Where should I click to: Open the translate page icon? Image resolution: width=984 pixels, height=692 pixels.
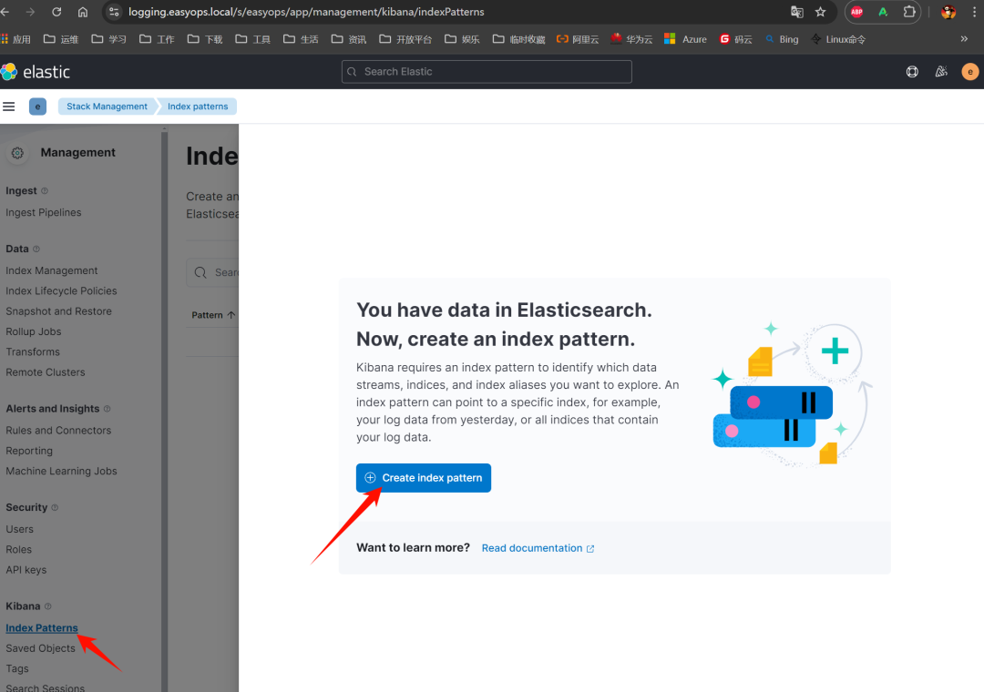(797, 12)
